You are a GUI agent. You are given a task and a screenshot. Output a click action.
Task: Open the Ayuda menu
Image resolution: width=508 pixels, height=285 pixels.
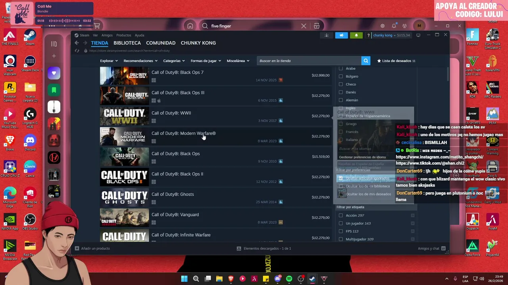point(139,35)
